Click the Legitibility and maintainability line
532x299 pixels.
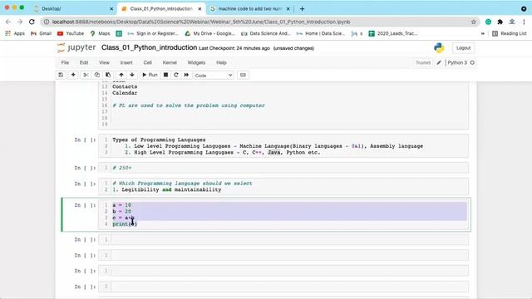pos(166,190)
